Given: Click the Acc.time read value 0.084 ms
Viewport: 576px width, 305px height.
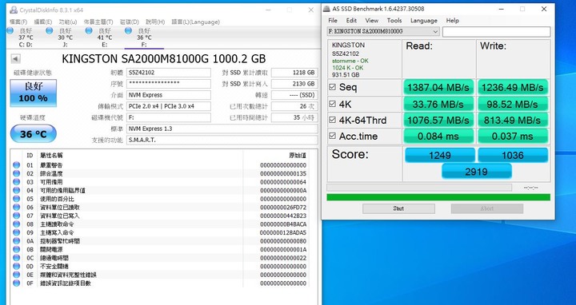Looking at the screenshot, I should tap(438, 136).
